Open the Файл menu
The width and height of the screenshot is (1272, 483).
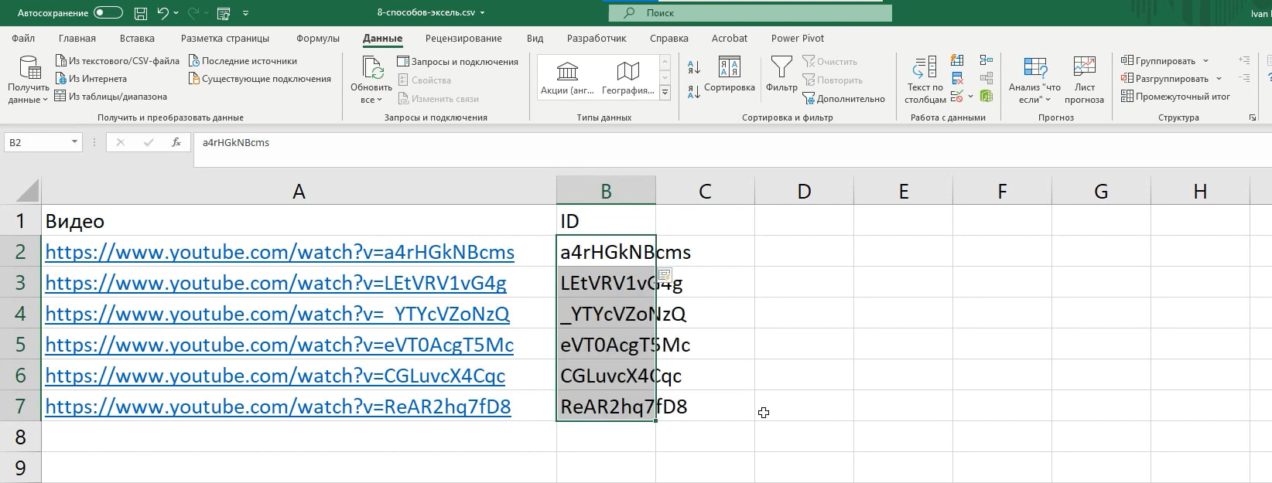(23, 38)
